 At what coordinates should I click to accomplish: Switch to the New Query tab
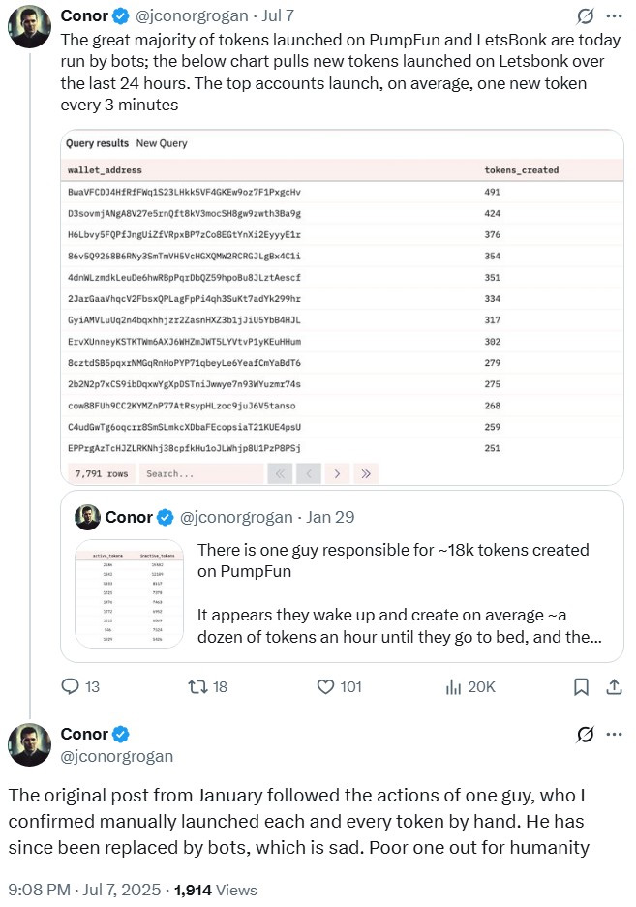pyautogui.click(x=162, y=143)
